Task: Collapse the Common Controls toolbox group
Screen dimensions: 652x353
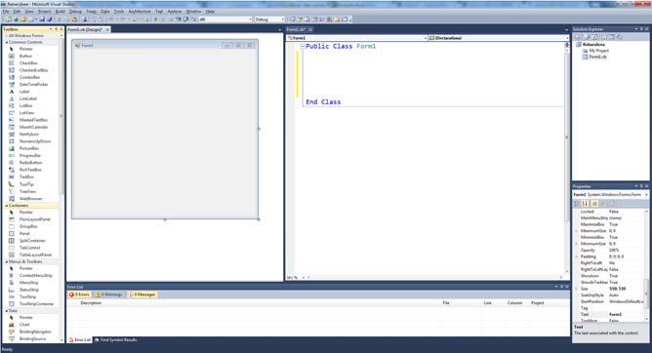Action: coord(6,42)
